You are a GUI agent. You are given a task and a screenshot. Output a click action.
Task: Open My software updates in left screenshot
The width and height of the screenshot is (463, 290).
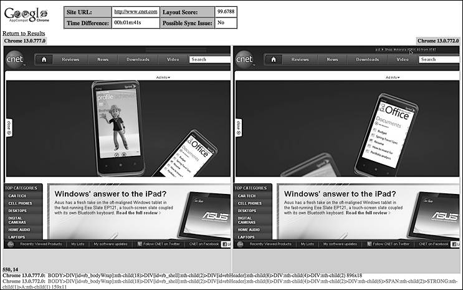[x=110, y=244]
